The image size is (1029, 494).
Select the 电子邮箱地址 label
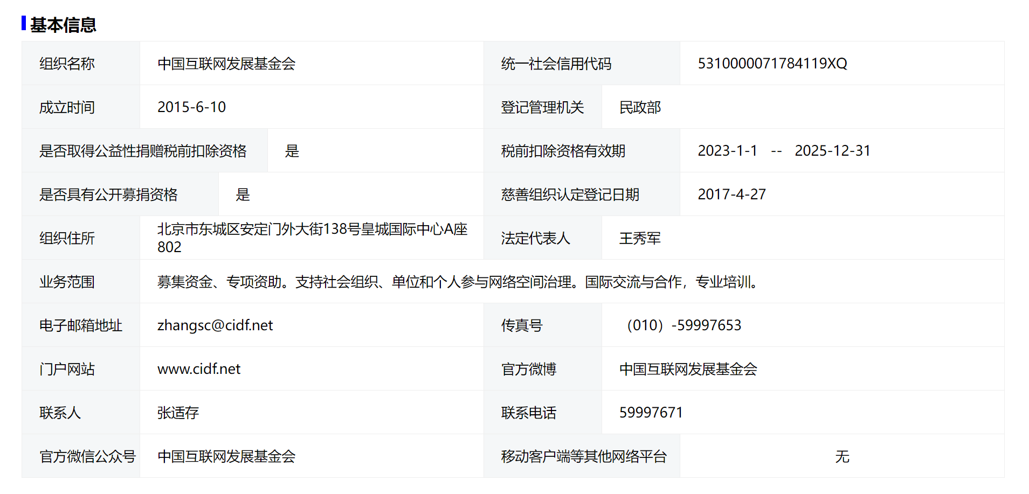coord(81,325)
